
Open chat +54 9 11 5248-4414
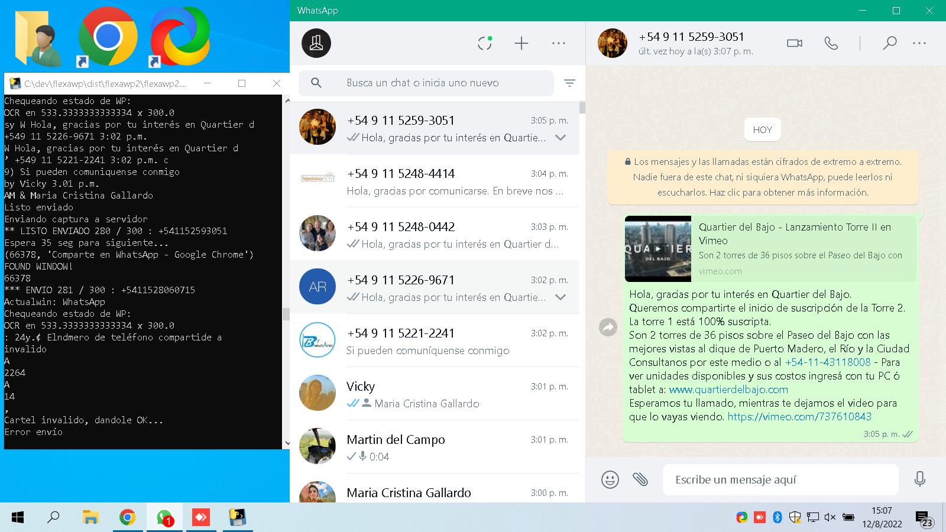tap(435, 181)
